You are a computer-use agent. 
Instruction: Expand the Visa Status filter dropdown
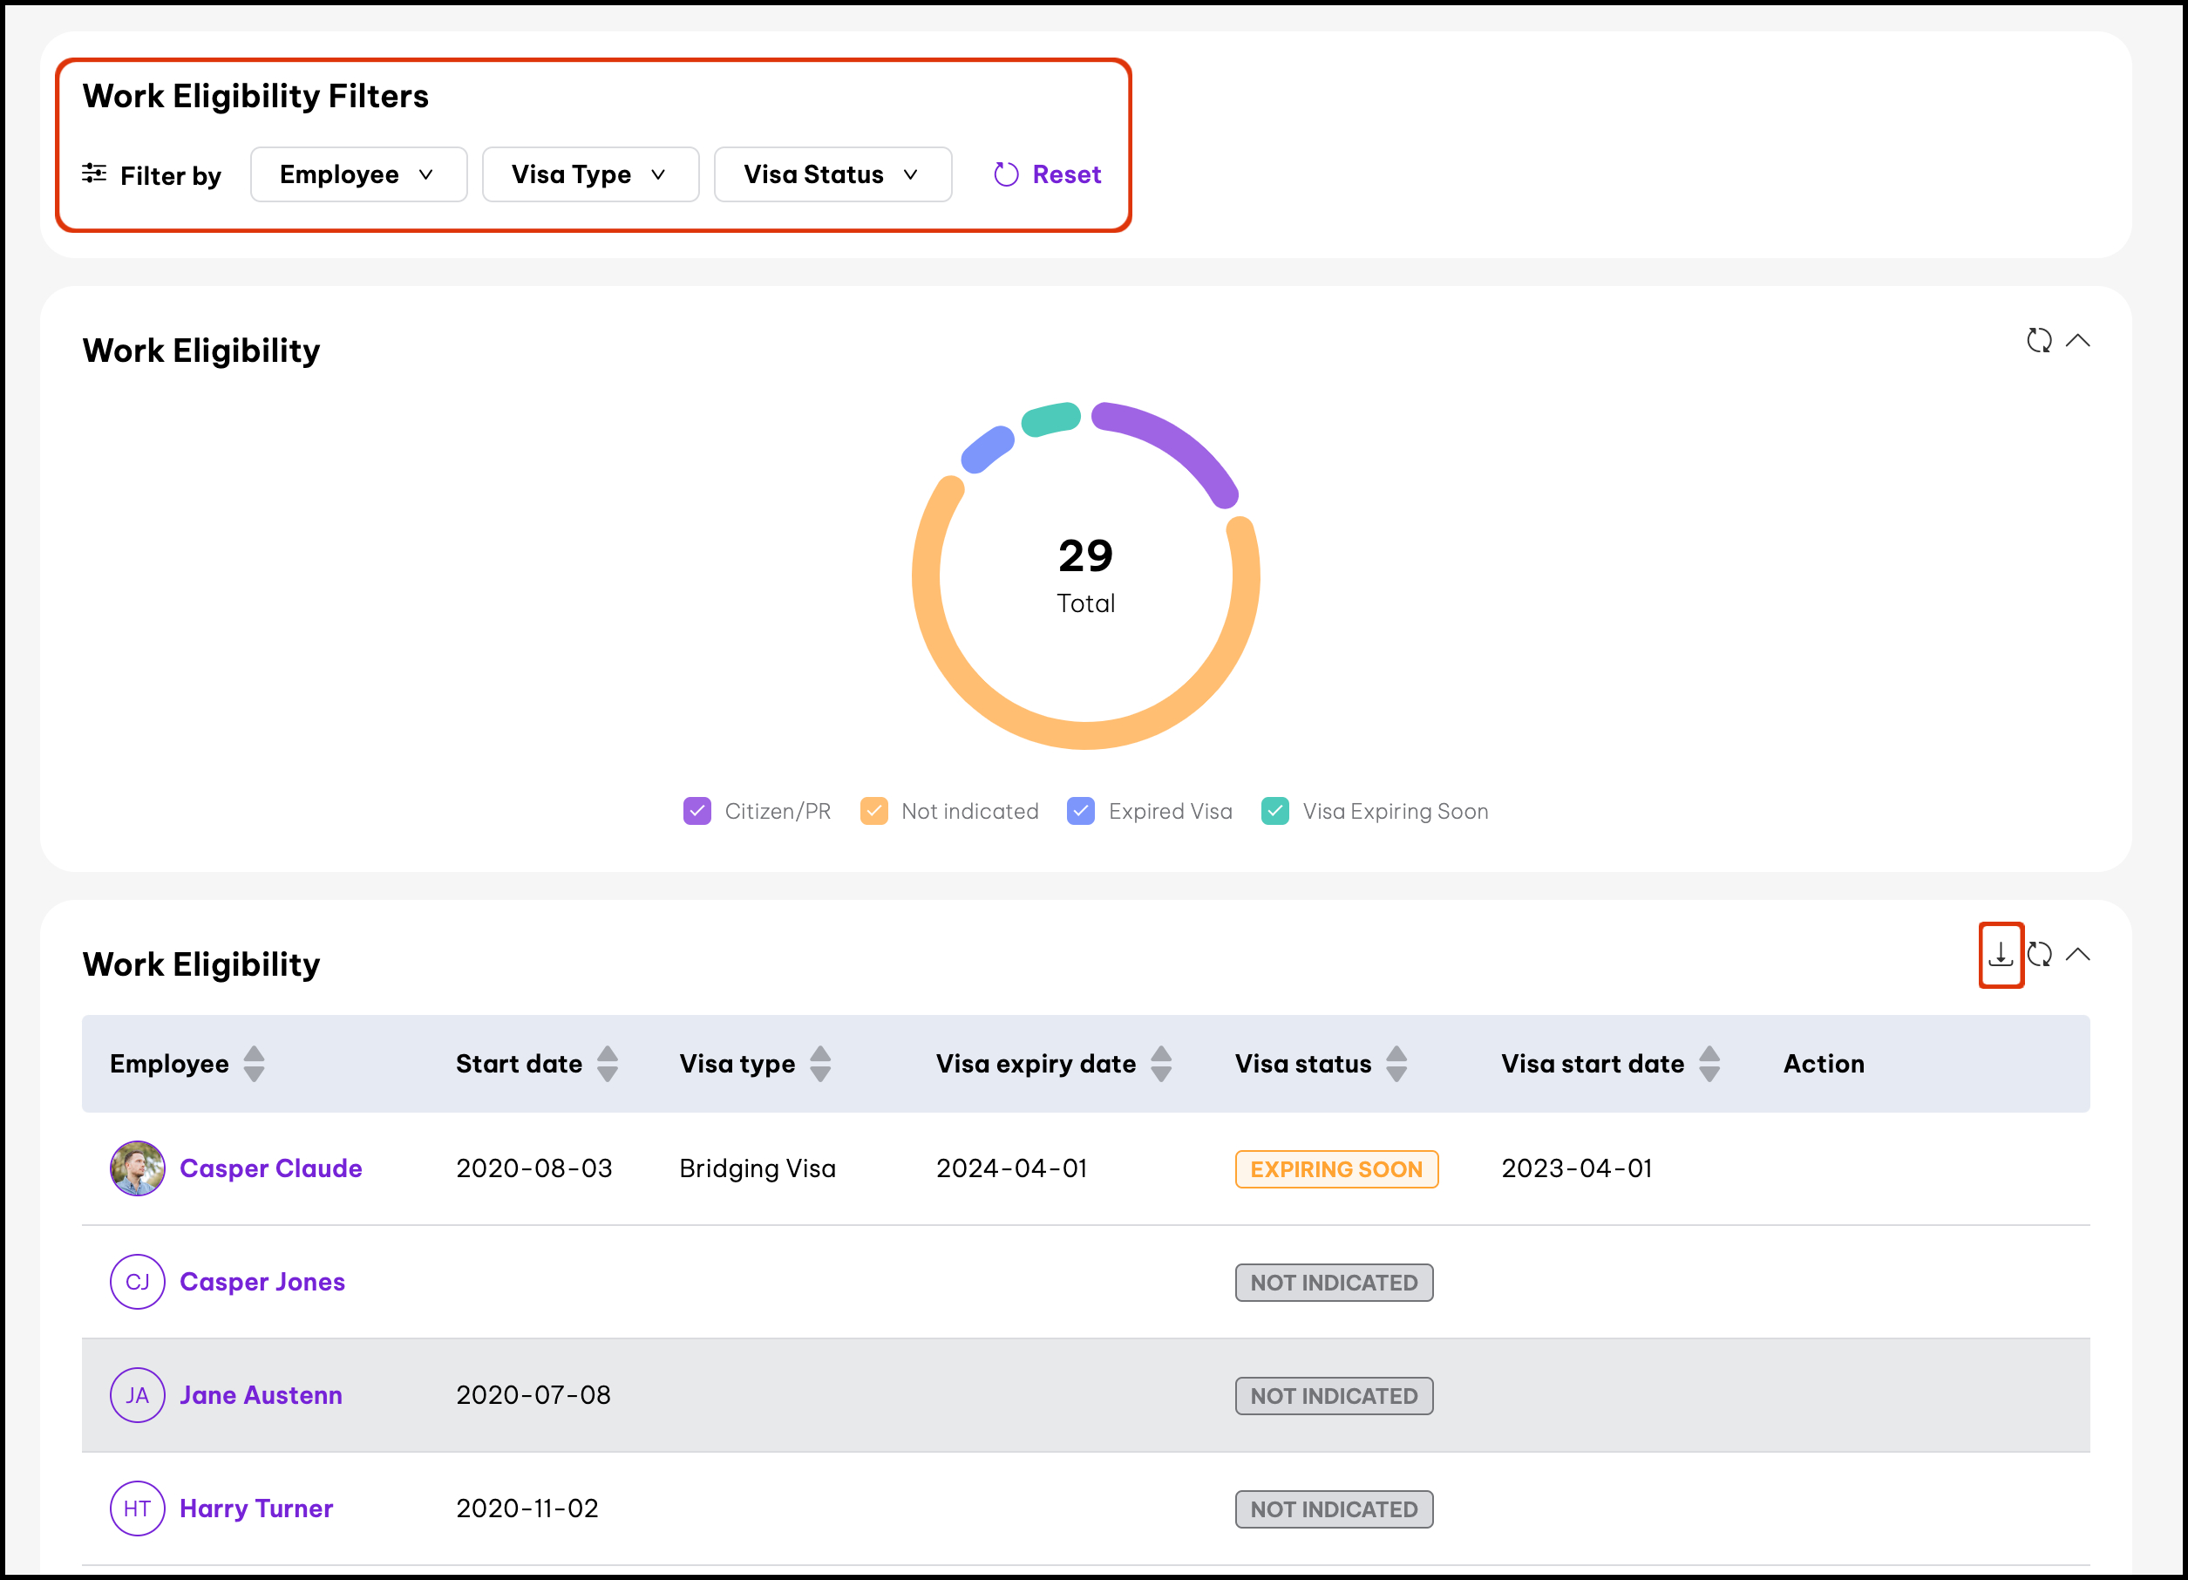[x=832, y=174]
